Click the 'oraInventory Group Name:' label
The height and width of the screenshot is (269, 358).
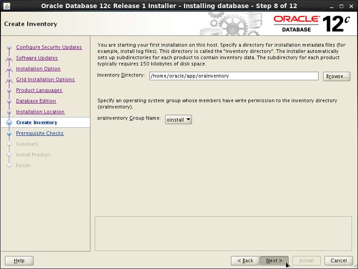coord(129,118)
